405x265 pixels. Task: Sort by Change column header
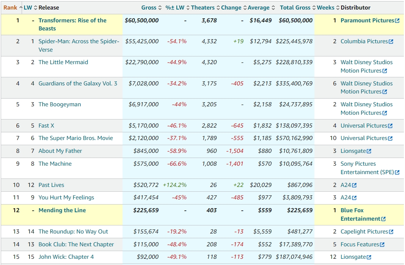point(234,8)
